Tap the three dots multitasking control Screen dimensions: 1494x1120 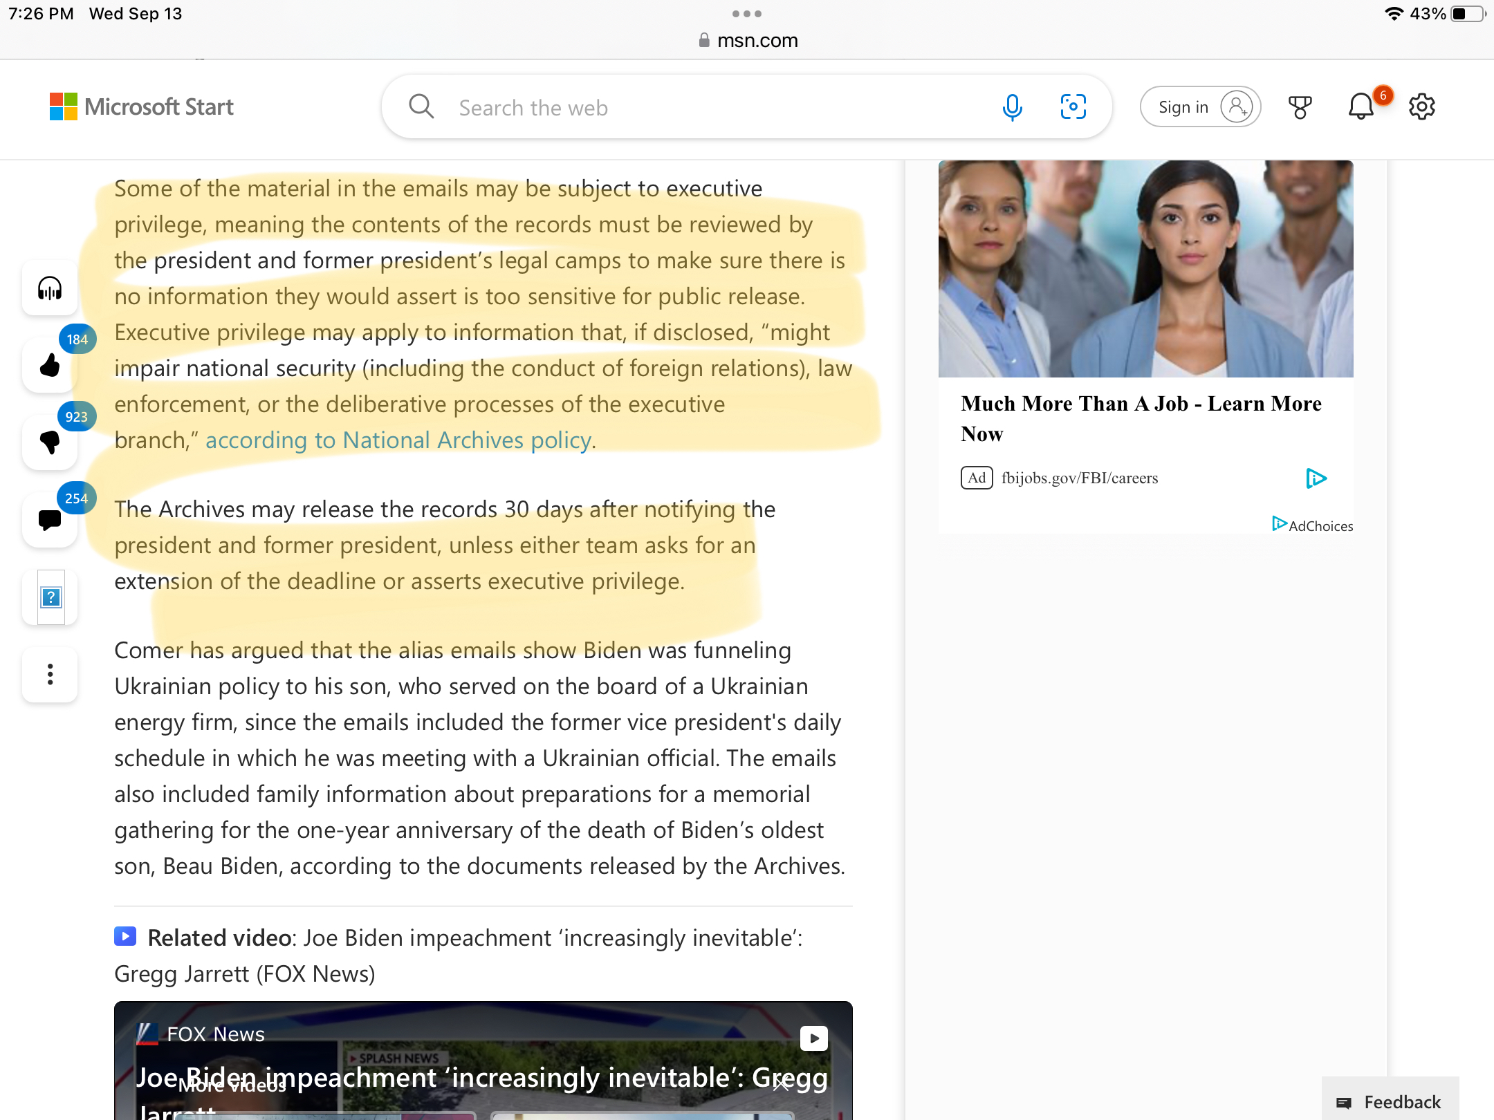[x=746, y=14]
